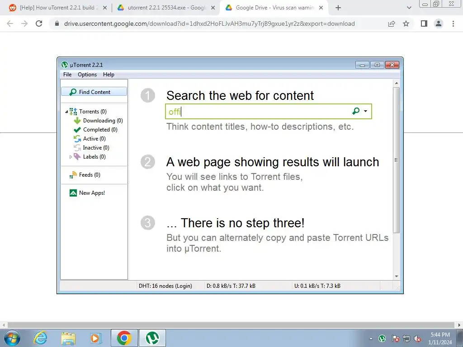Open Windows Media Player on taskbar
Viewport: 463px width, 347px height.
point(95,338)
